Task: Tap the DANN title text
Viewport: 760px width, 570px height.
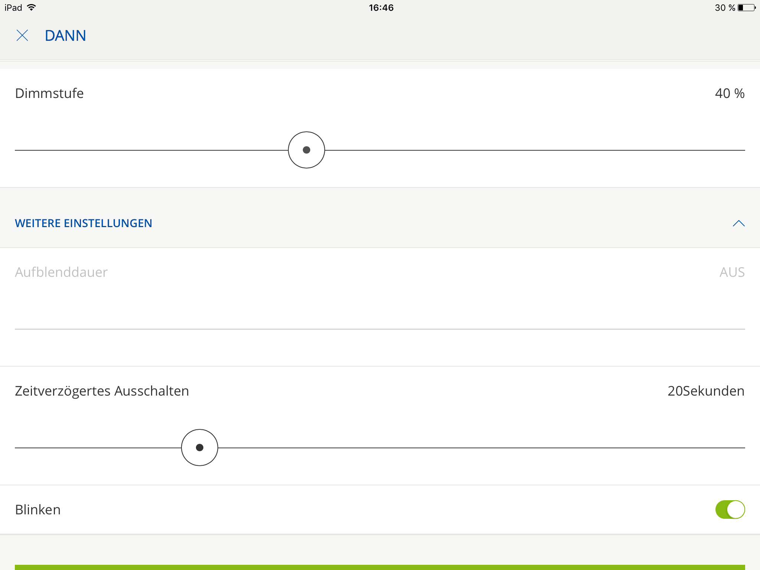Action: 65,36
